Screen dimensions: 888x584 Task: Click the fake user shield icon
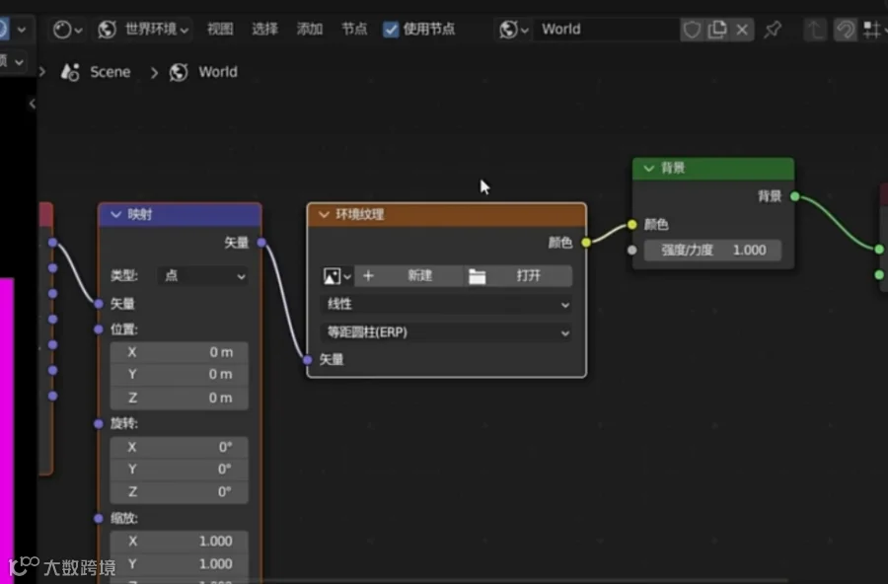692,29
